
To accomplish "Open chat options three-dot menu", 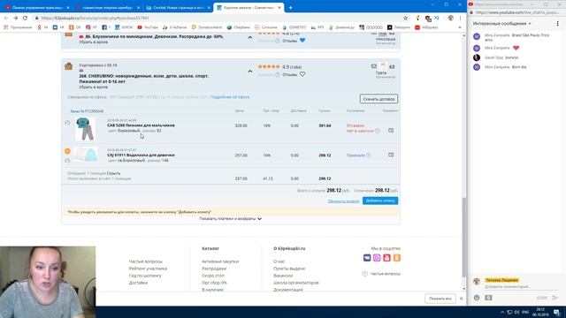I will (x=557, y=24).
